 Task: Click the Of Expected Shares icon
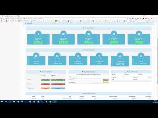(57, 56)
